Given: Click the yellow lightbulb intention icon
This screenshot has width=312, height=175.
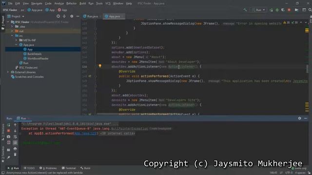Looking at the screenshot, I should coord(100,66).
